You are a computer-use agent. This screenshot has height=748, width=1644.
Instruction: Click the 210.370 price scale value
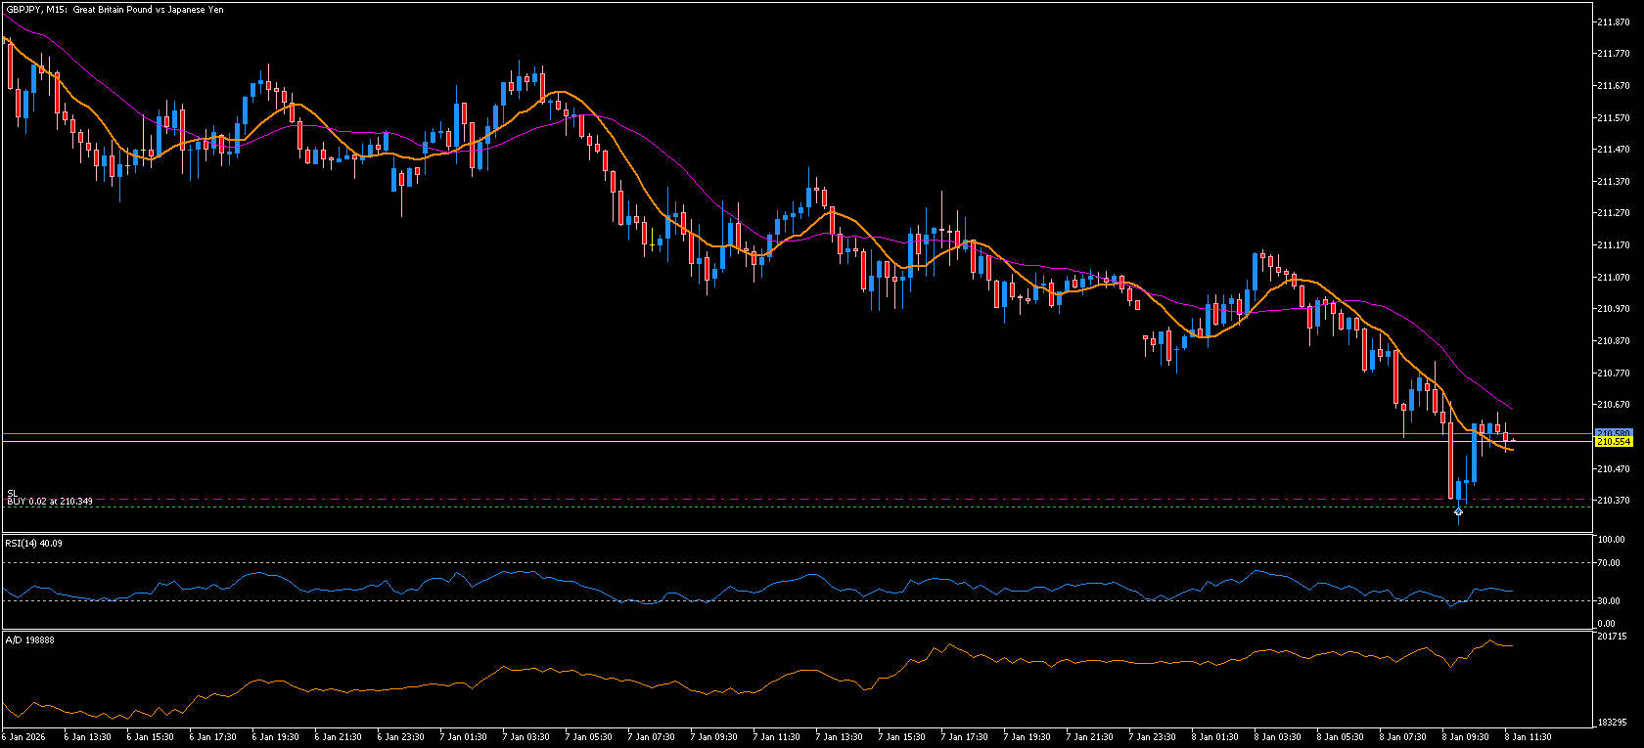click(x=1612, y=501)
